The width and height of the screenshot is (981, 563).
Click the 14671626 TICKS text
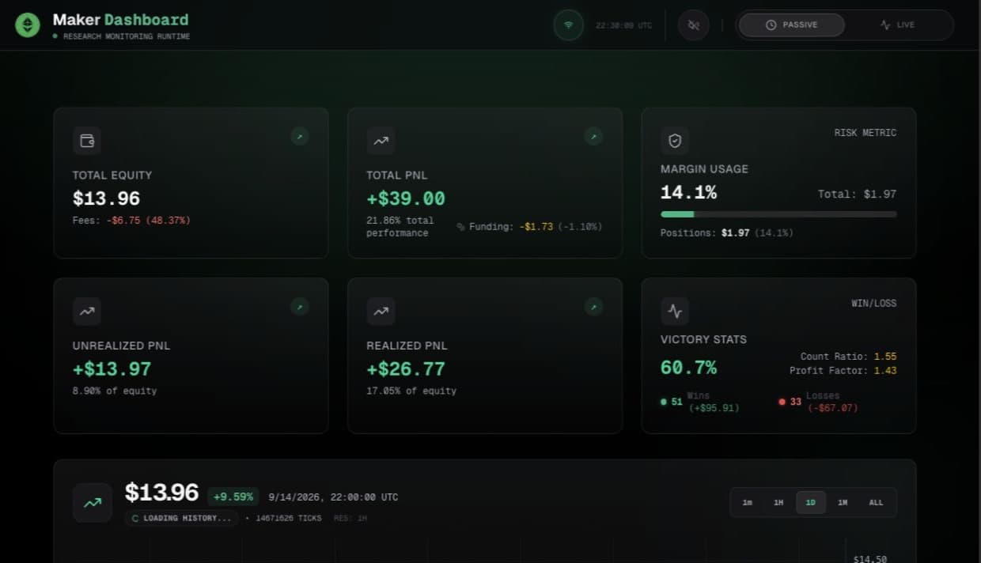pyautogui.click(x=289, y=519)
